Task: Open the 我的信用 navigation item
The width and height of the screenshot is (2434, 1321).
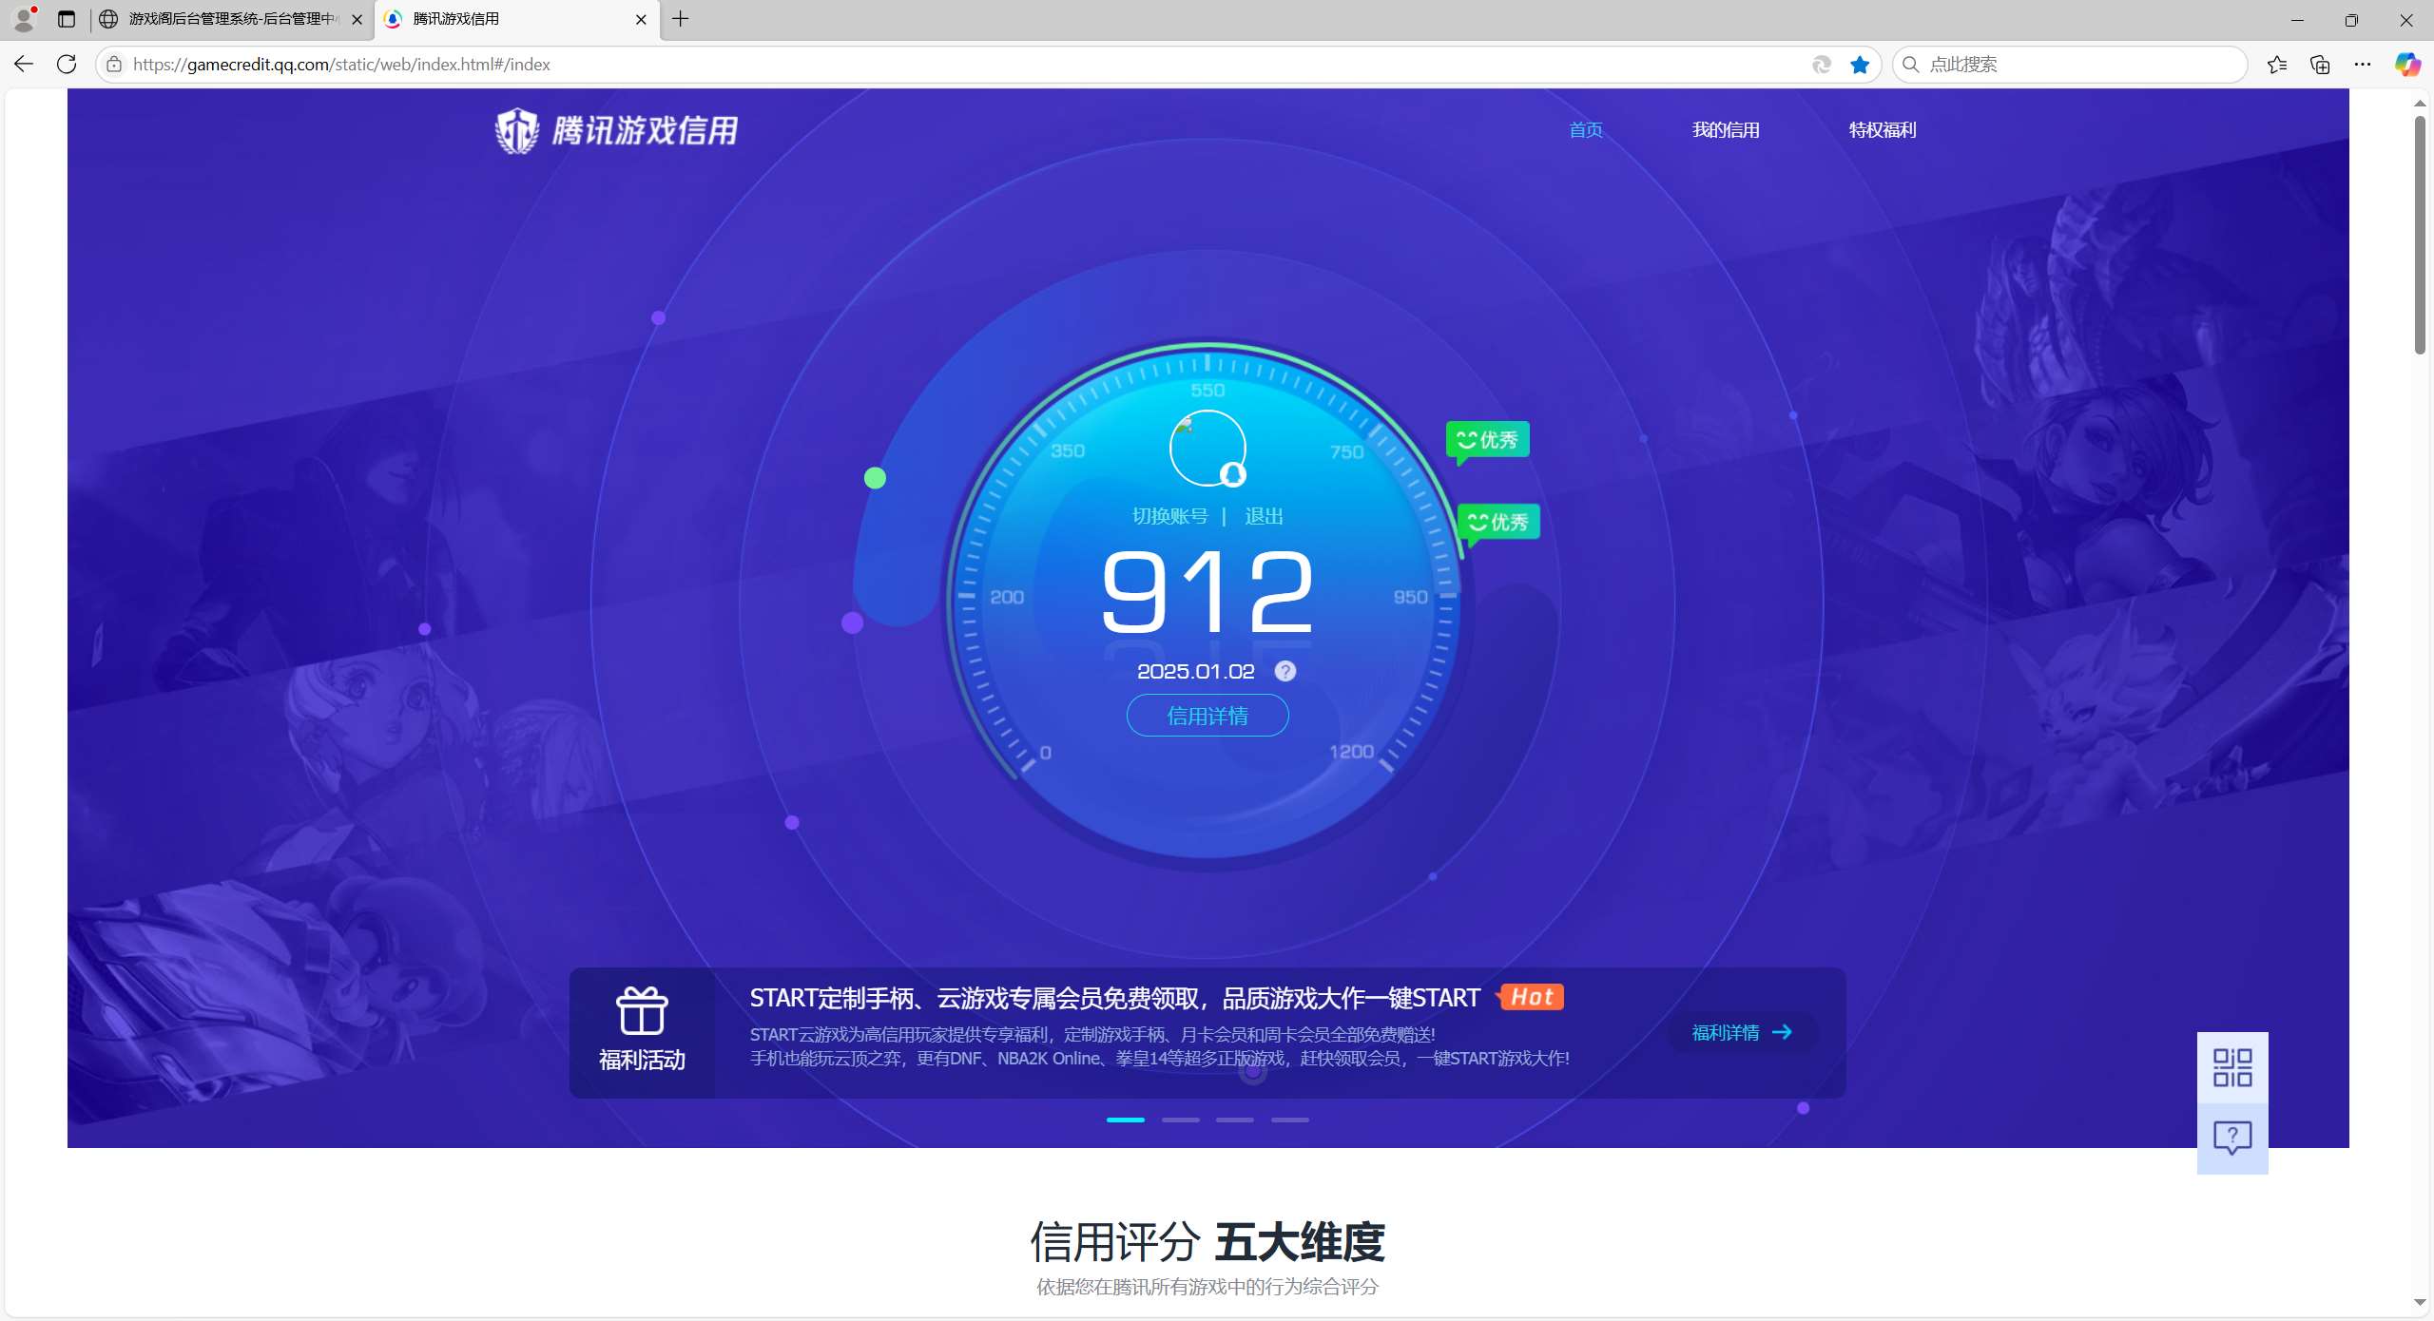Action: coord(1726,130)
